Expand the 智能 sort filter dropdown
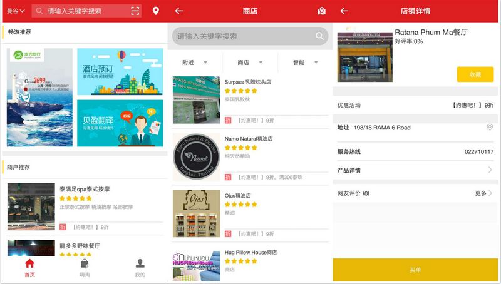This screenshot has height=284, width=501. [x=305, y=63]
